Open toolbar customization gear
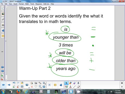The width and height of the screenshot is (125, 94). point(122,83)
